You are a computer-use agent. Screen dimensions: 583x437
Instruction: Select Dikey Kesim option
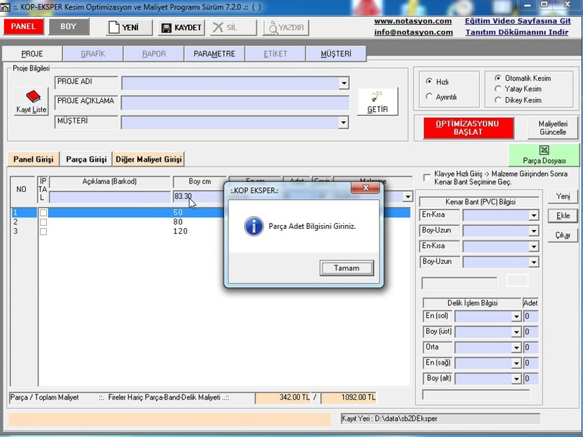click(x=498, y=100)
